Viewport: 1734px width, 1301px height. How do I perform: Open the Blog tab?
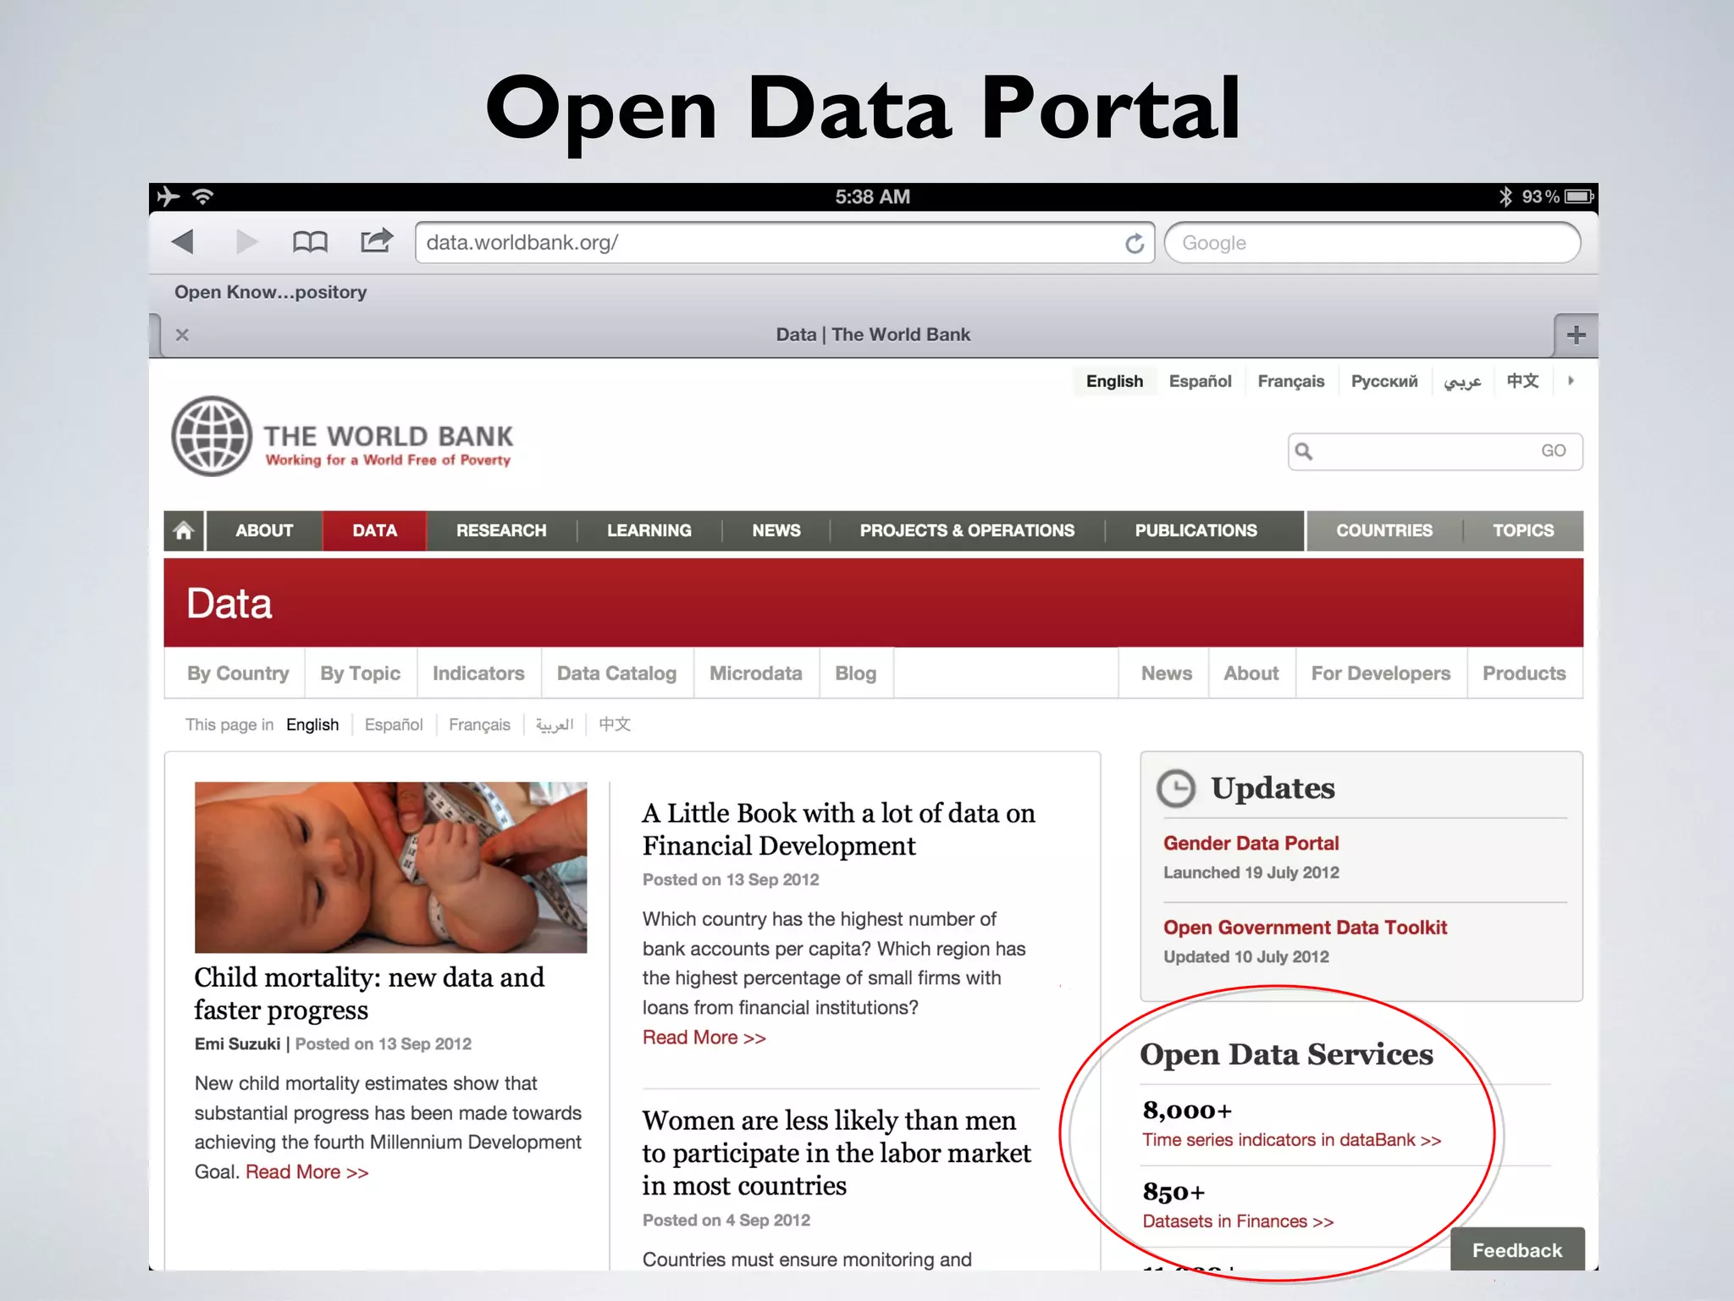(855, 673)
